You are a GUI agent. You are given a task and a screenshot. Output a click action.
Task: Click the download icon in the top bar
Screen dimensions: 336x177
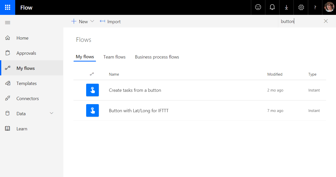[286, 7]
